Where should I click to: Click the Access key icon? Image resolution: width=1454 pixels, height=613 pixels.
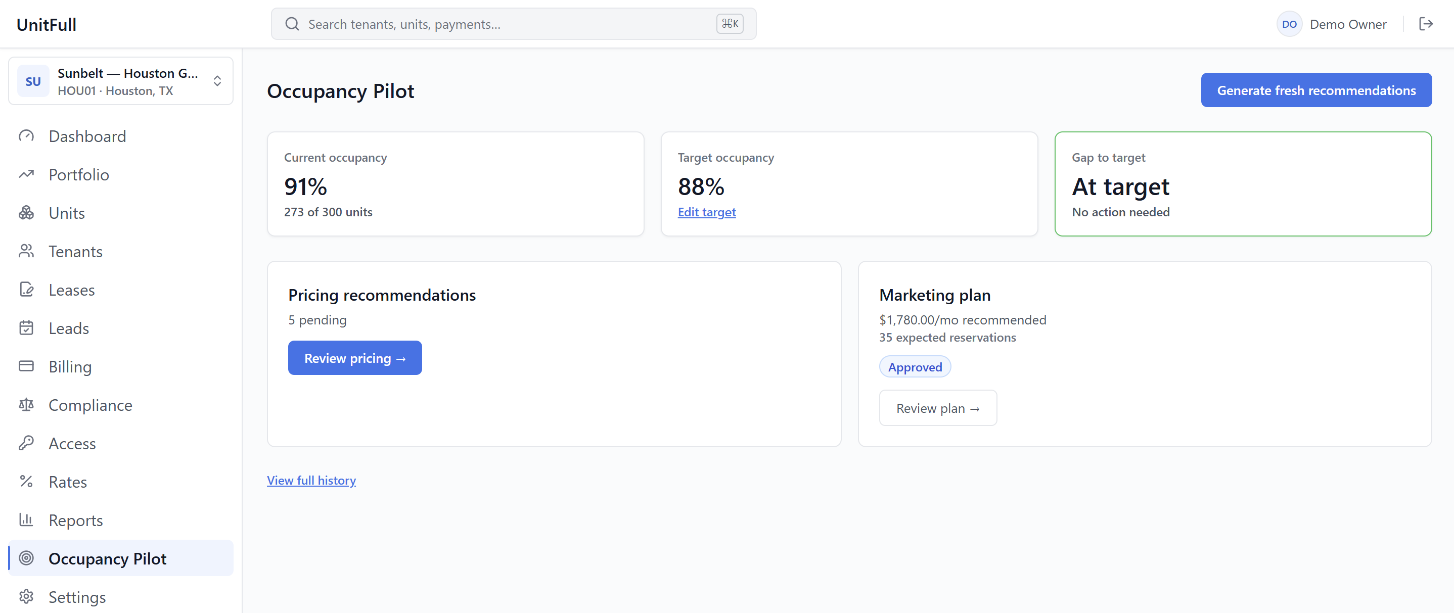tap(26, 443)
